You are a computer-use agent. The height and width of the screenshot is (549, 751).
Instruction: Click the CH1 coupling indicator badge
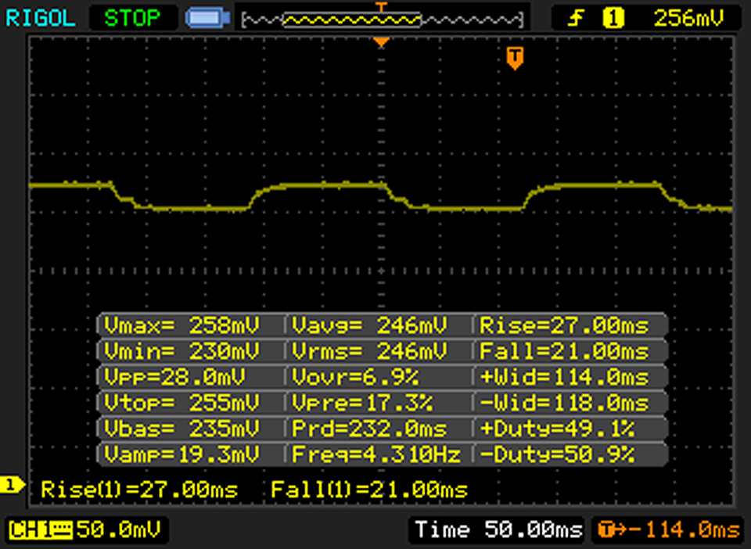click(x=41, y=530)
